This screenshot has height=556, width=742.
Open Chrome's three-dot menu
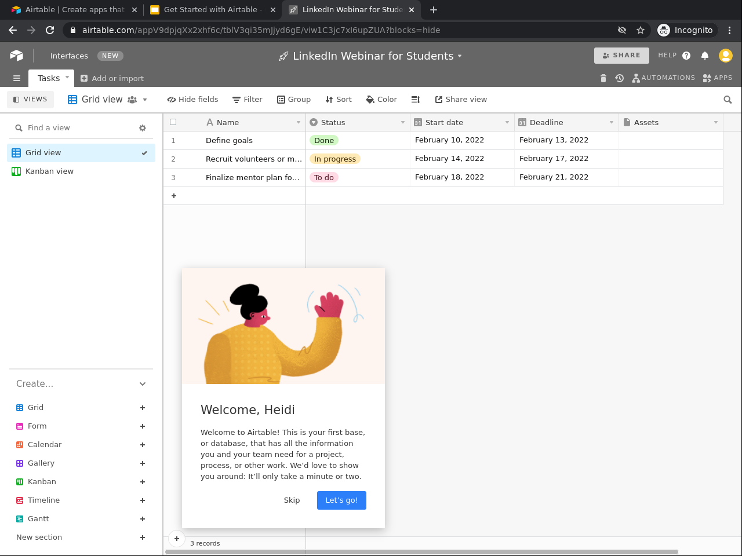(x=729, y=30)
